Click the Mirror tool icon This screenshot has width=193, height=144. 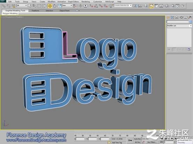click(135, 6)
